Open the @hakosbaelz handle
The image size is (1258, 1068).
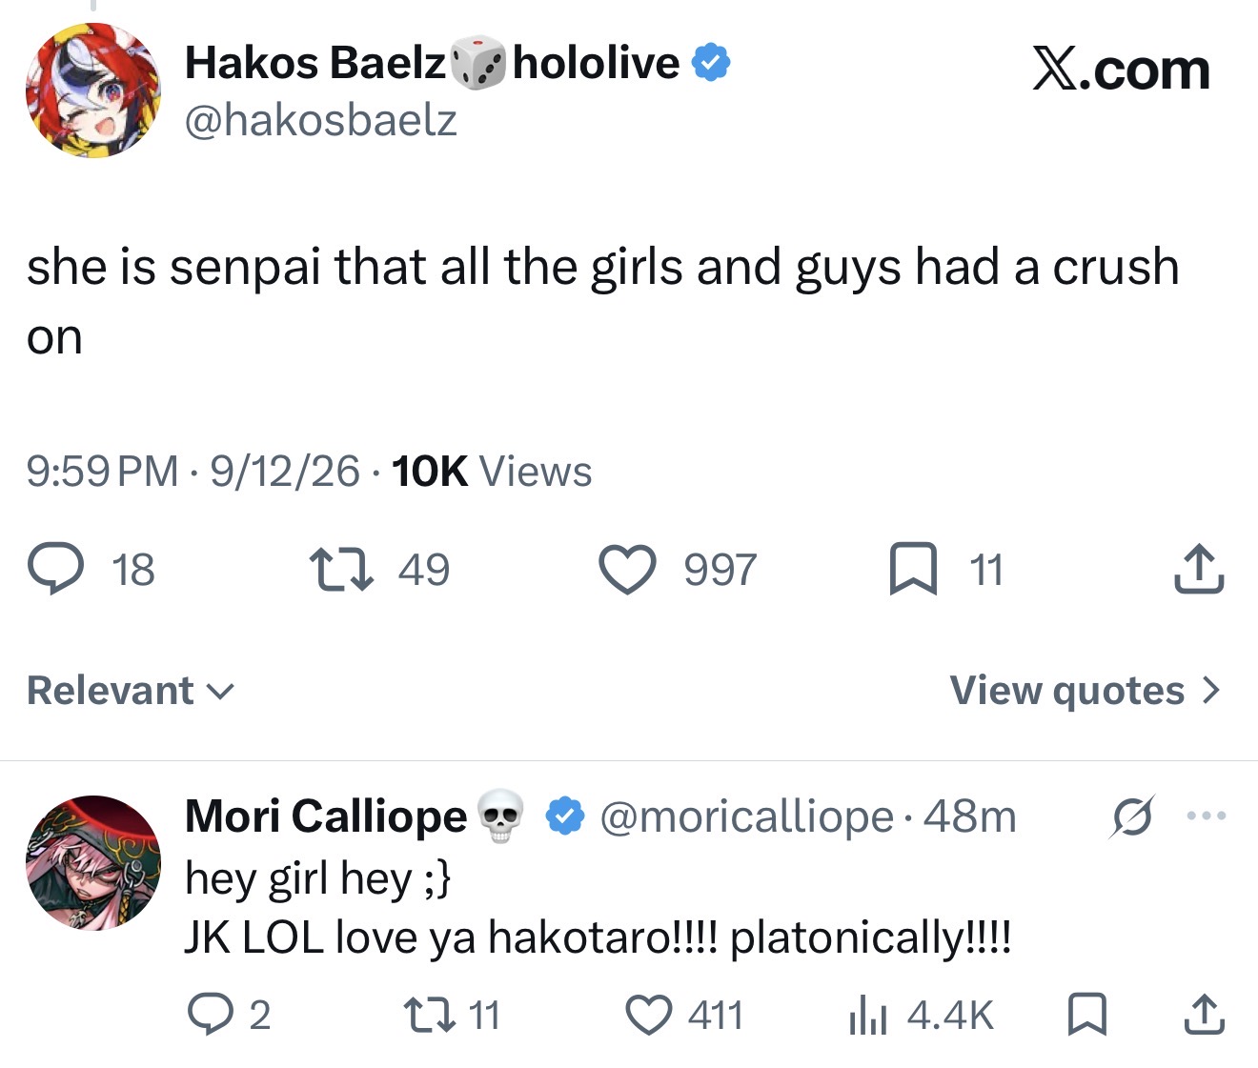tap(320, 121)
